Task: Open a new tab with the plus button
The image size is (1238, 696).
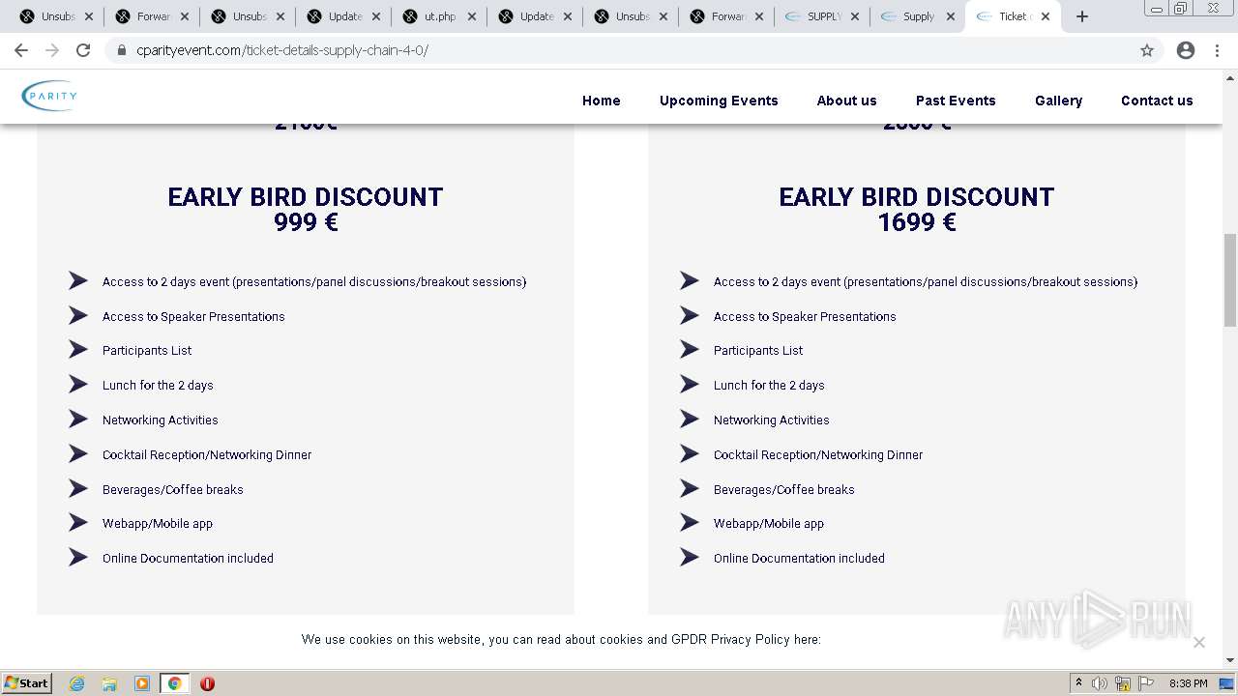Action: (x=1082, y=16)
